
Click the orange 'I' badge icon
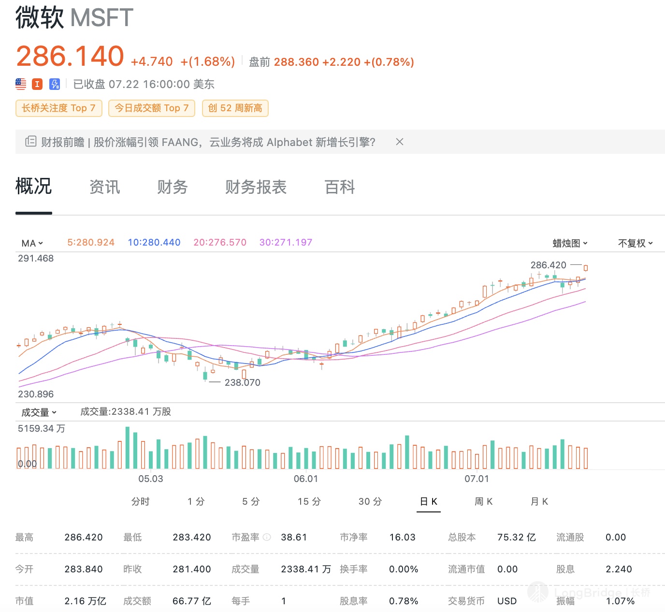pyautogui.click(x=37, y=84)
